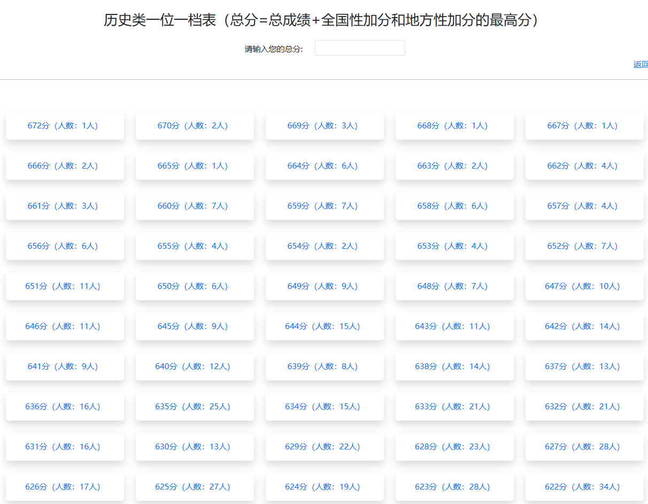Select the 657分 score card
Image resolution: width=648 pixels, height=504 pixels.
[584, 206]
